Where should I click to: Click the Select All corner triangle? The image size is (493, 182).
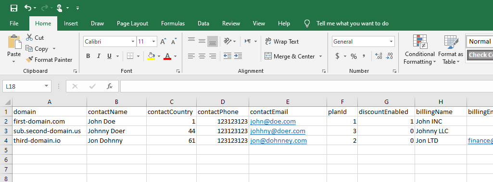[7, 102]
